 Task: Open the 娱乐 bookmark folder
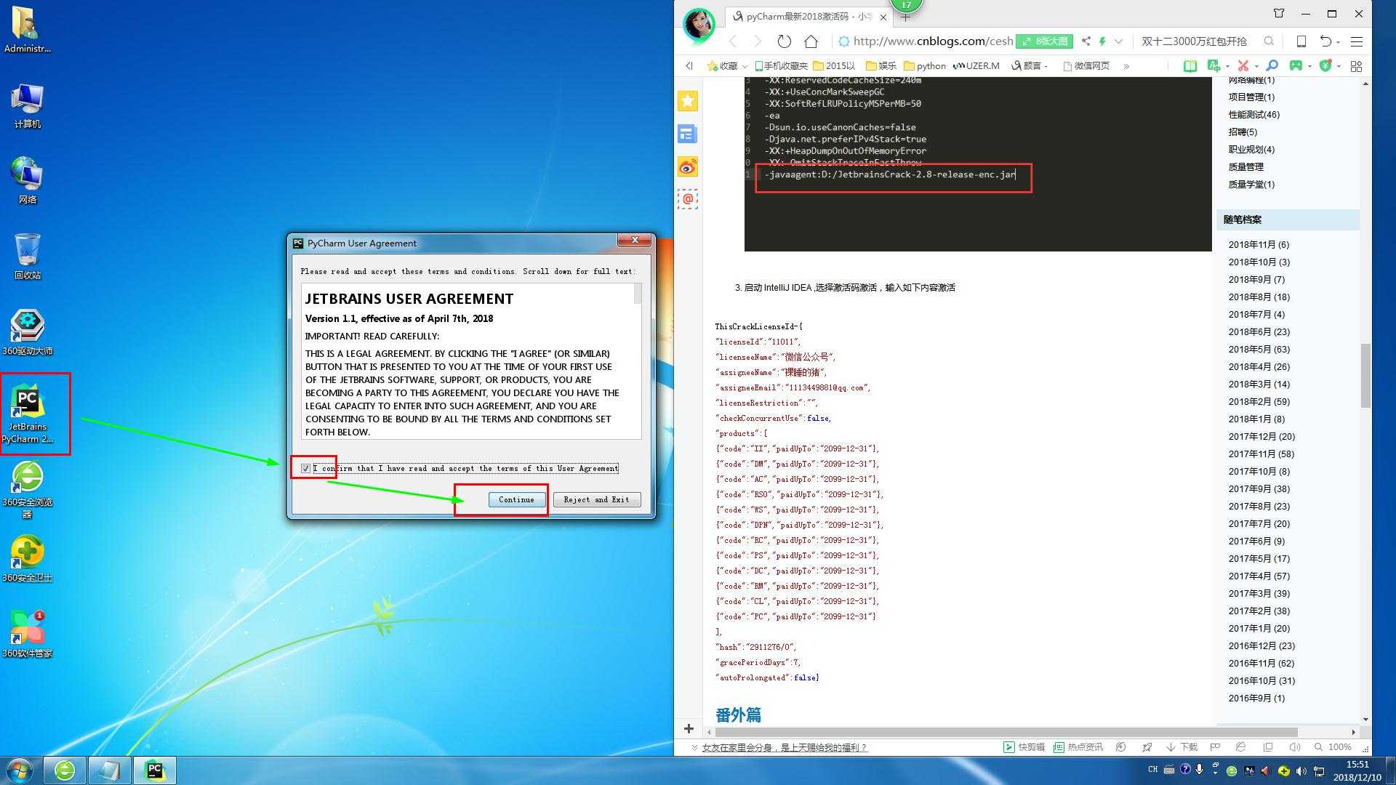(x=881, y=65)
